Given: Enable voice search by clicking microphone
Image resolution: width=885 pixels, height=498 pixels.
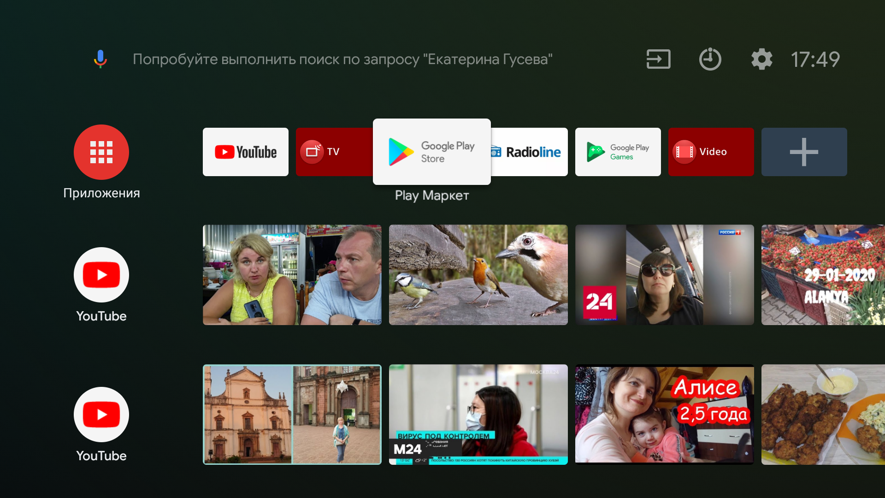Looking at the screenshot, I should (x=100, y=59).
